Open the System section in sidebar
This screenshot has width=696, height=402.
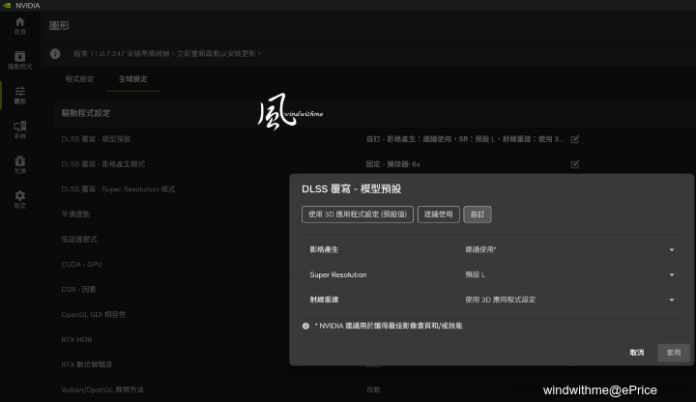click(20, 129)
